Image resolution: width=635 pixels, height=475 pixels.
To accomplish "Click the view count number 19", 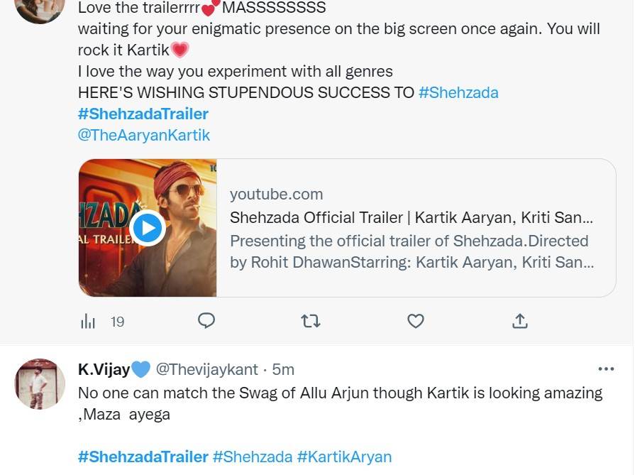I will pyautogui.click(x=116, y=321).
